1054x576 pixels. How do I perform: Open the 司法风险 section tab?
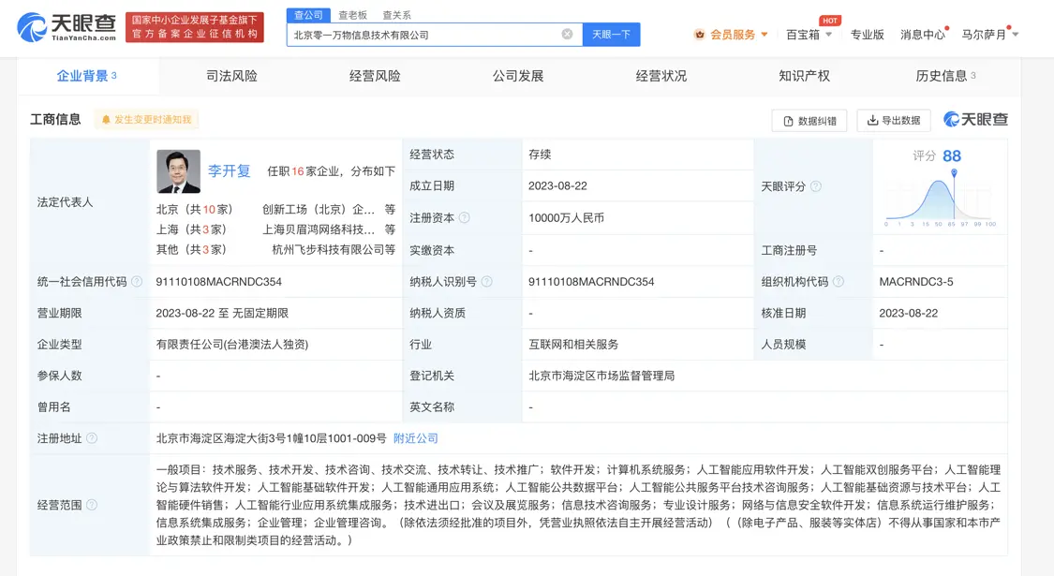[231, 76]
